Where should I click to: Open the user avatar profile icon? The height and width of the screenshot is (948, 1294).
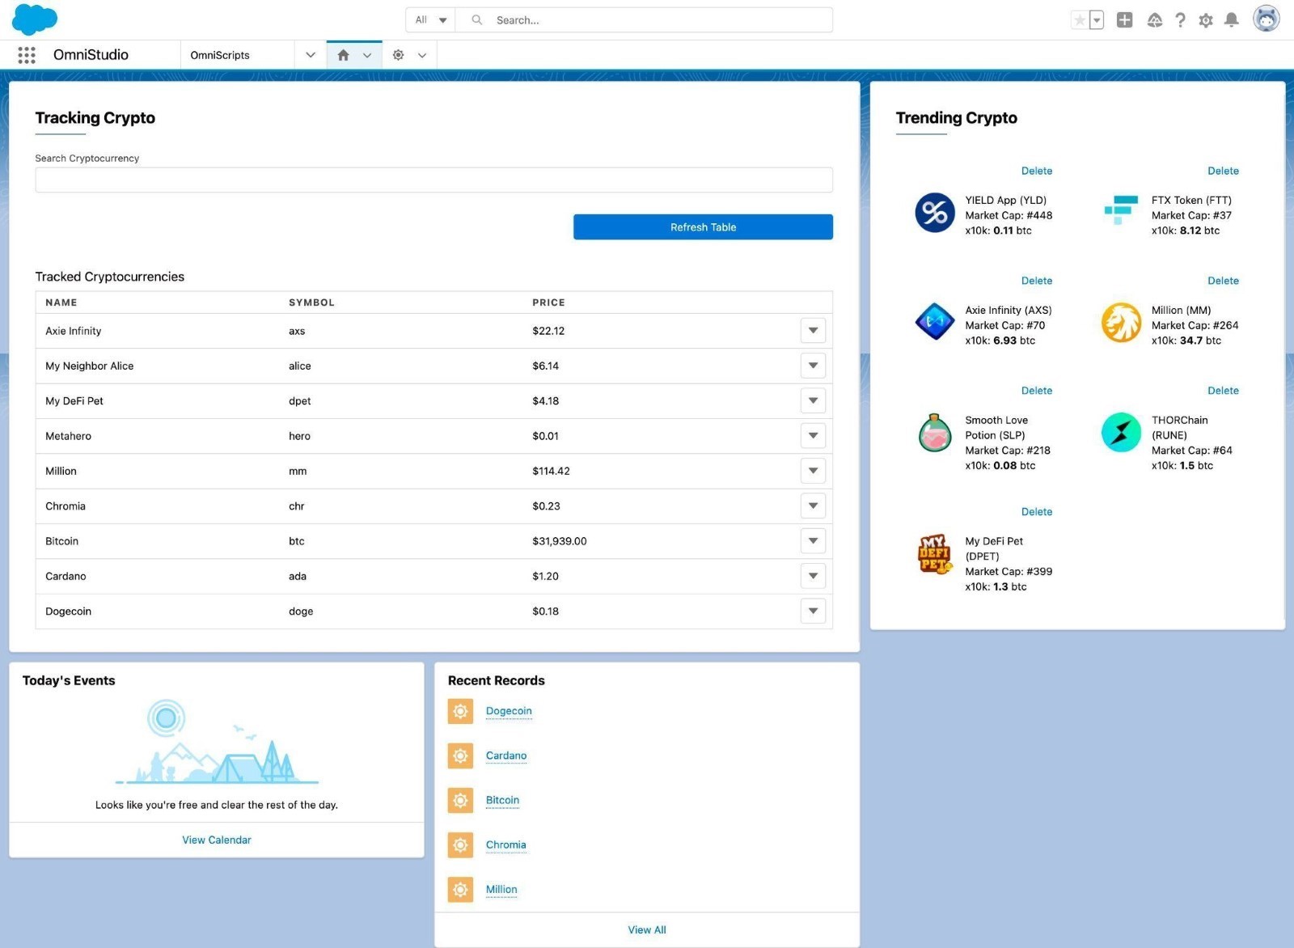point(1265,19)
